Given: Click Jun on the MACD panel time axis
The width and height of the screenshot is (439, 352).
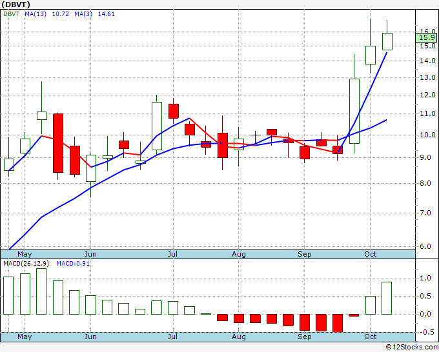Looking at the screenshot, I should click(x=90, y=337).
